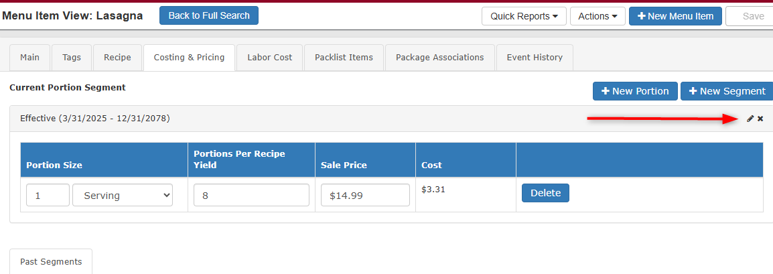Create a New Segment
This screenshot has height=274, width=773.
tap(727, 91)
